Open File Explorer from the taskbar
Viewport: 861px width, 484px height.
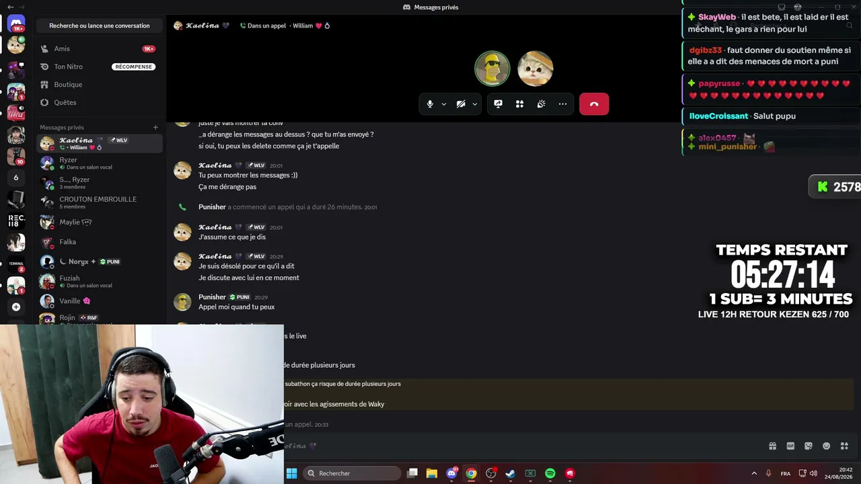coord(432,473)
